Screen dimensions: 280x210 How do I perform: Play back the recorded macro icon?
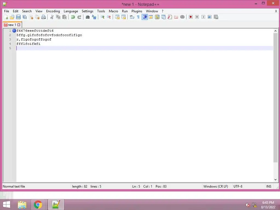tap(203, 17)
